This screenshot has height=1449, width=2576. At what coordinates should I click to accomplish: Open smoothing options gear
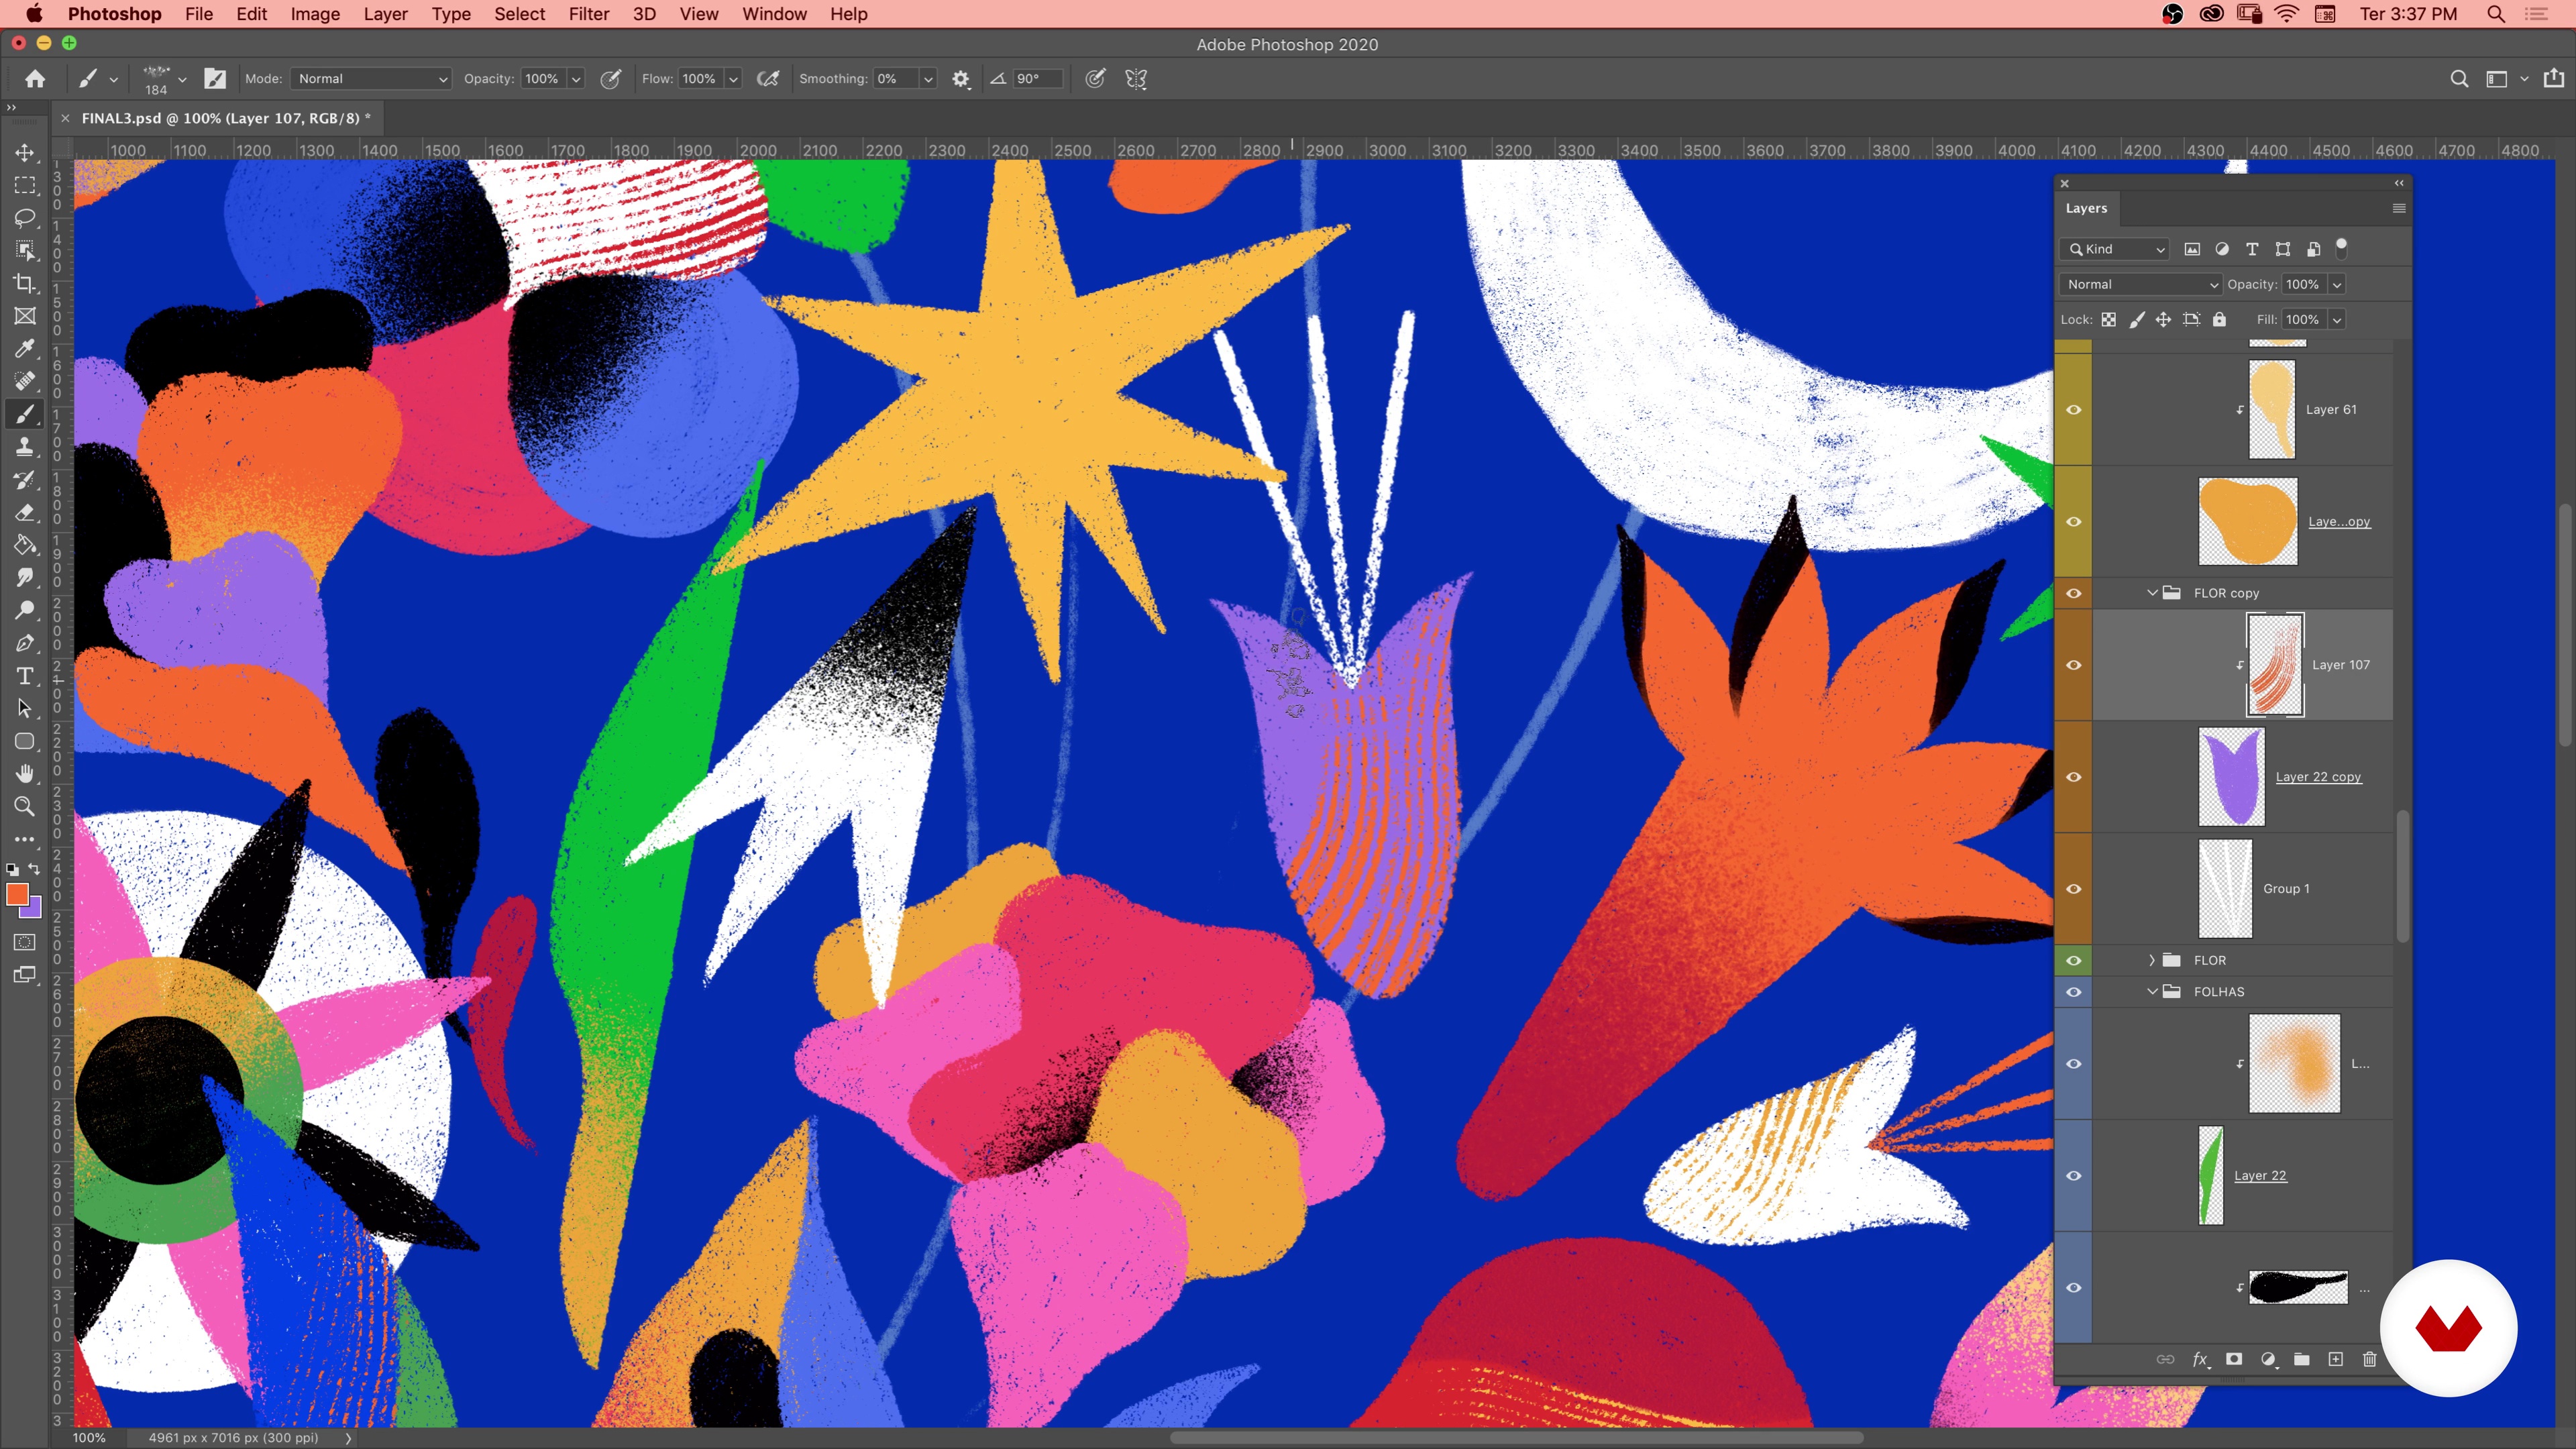pos(961,79)
